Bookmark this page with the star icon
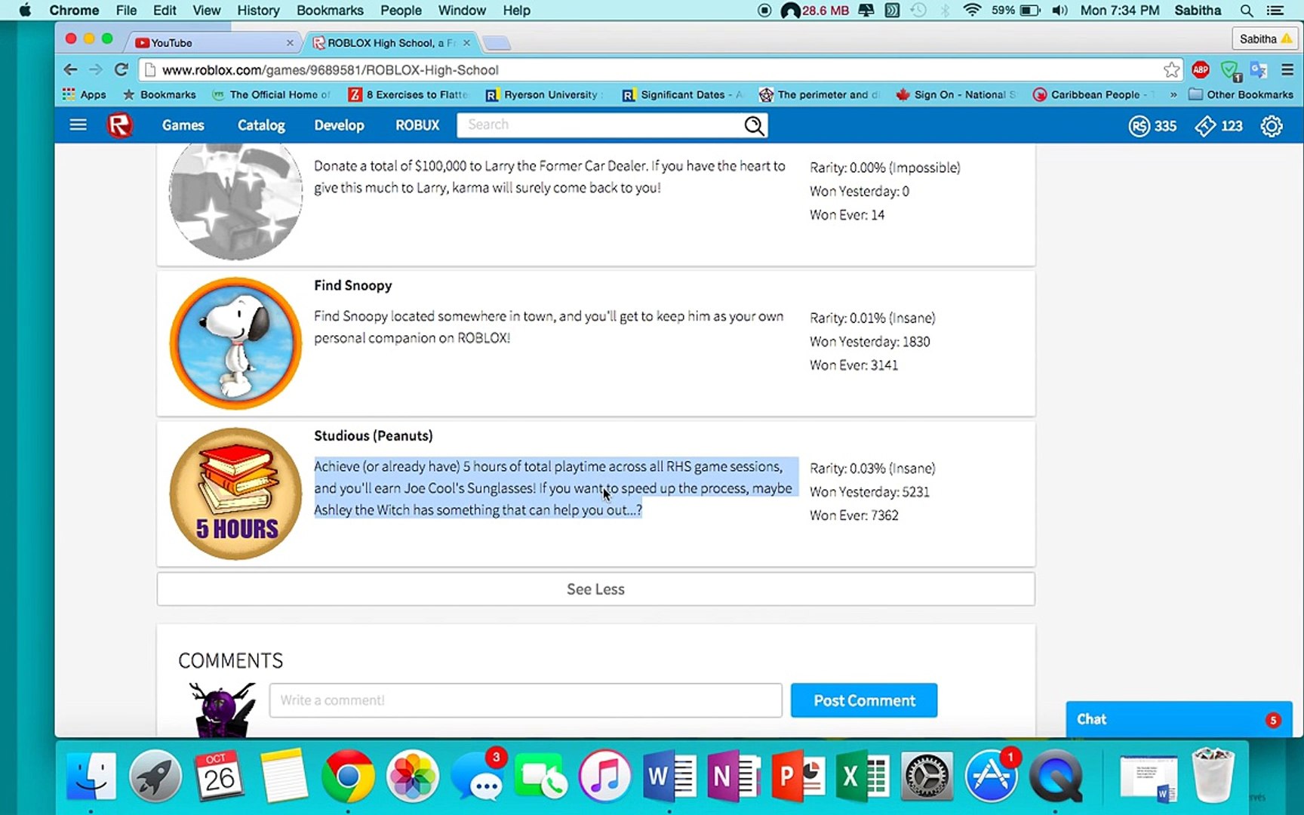 click(1171, 70)
